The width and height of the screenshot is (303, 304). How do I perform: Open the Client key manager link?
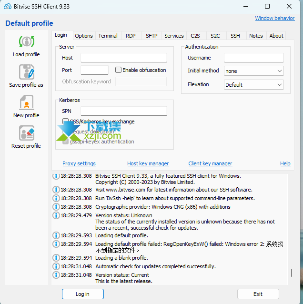[210, 163]
